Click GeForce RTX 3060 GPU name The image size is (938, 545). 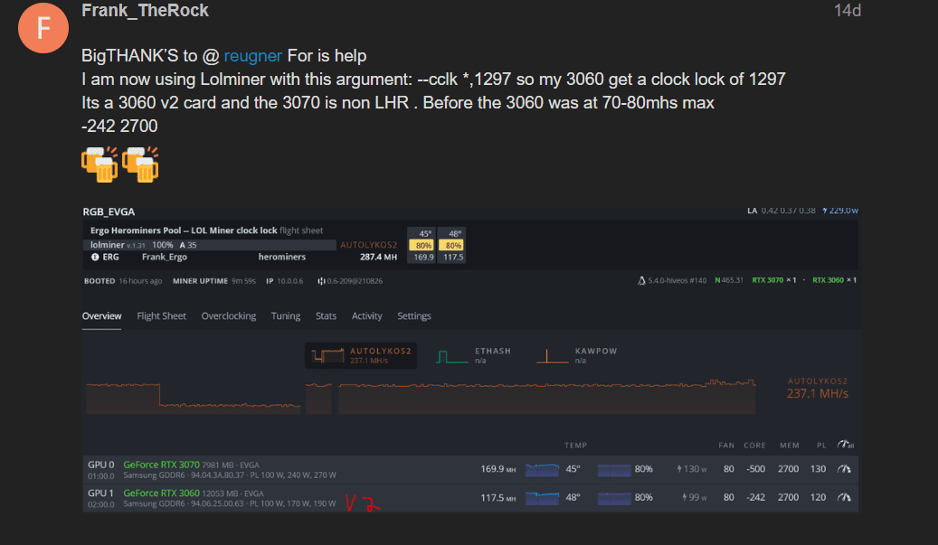(x=162, y=493)
